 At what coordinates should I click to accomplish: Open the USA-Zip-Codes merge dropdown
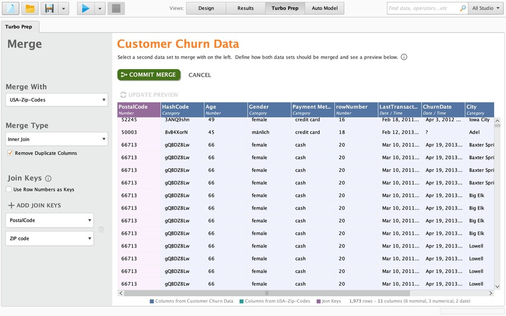[57, 99]
